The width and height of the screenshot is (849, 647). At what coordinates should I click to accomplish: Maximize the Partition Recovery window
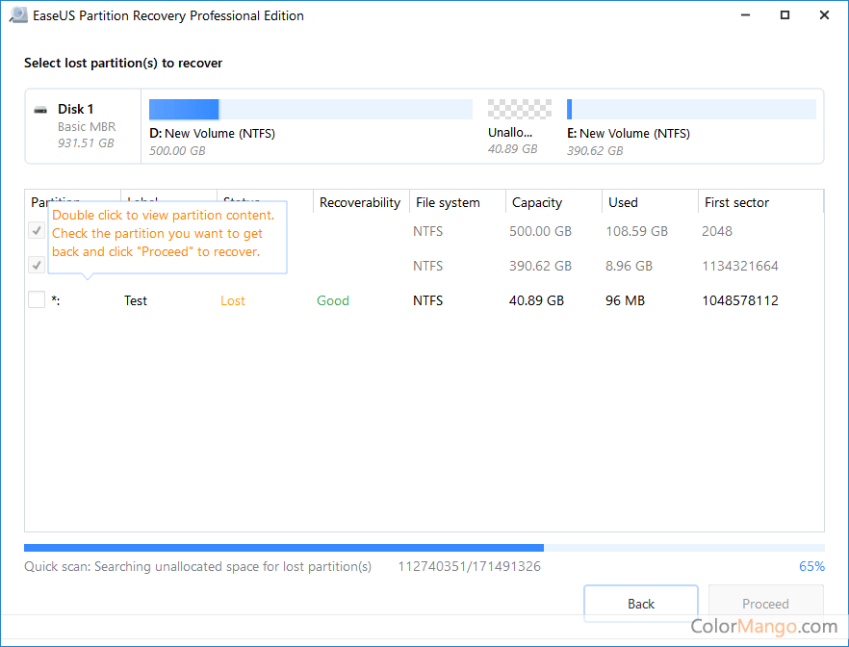[785, 15]
